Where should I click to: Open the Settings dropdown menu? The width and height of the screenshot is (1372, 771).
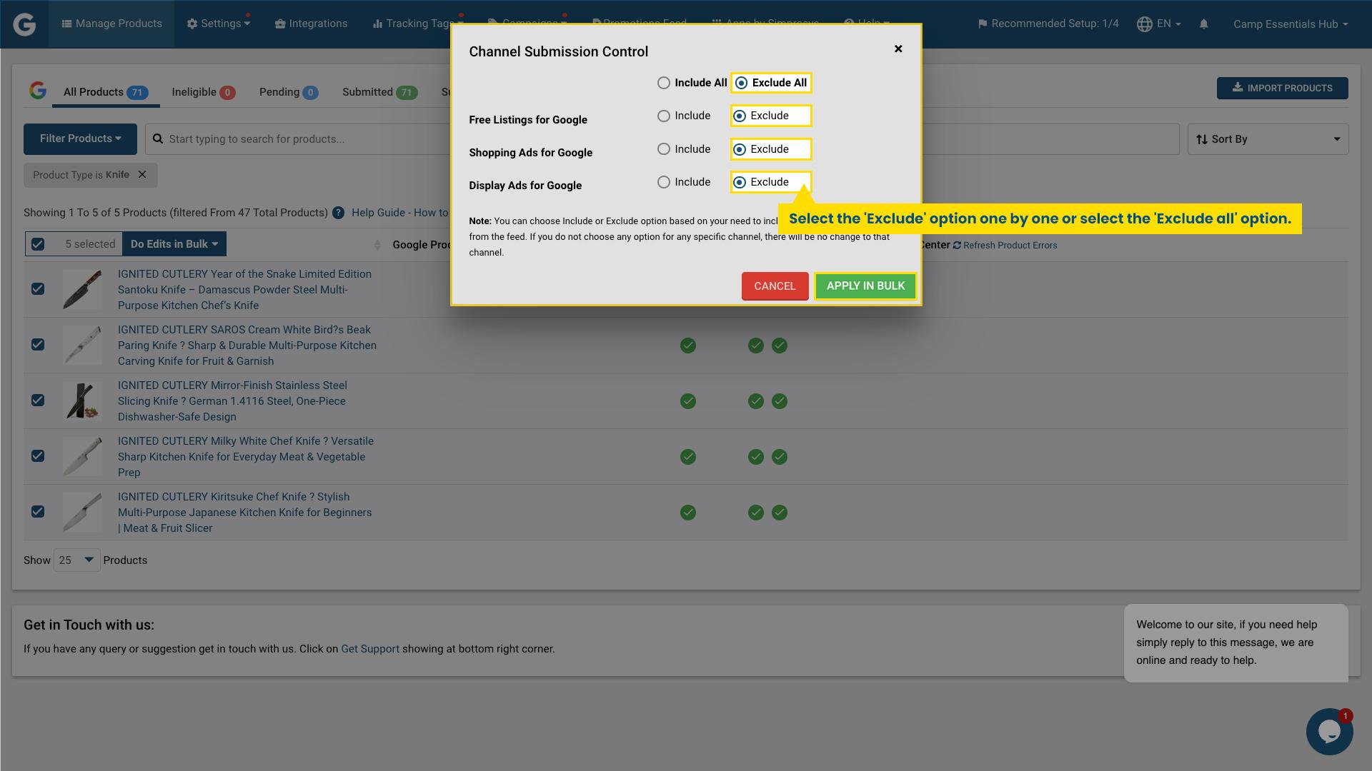click(x=218, y=24)
